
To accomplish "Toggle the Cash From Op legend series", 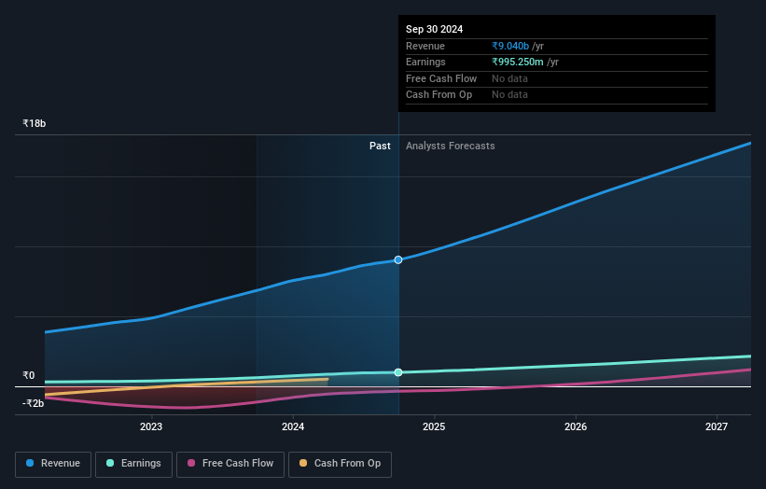I will [340, 464].
